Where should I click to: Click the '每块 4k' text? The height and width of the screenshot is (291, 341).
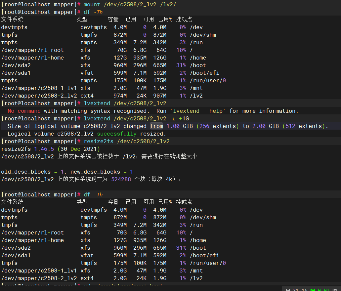click(162, 180)
